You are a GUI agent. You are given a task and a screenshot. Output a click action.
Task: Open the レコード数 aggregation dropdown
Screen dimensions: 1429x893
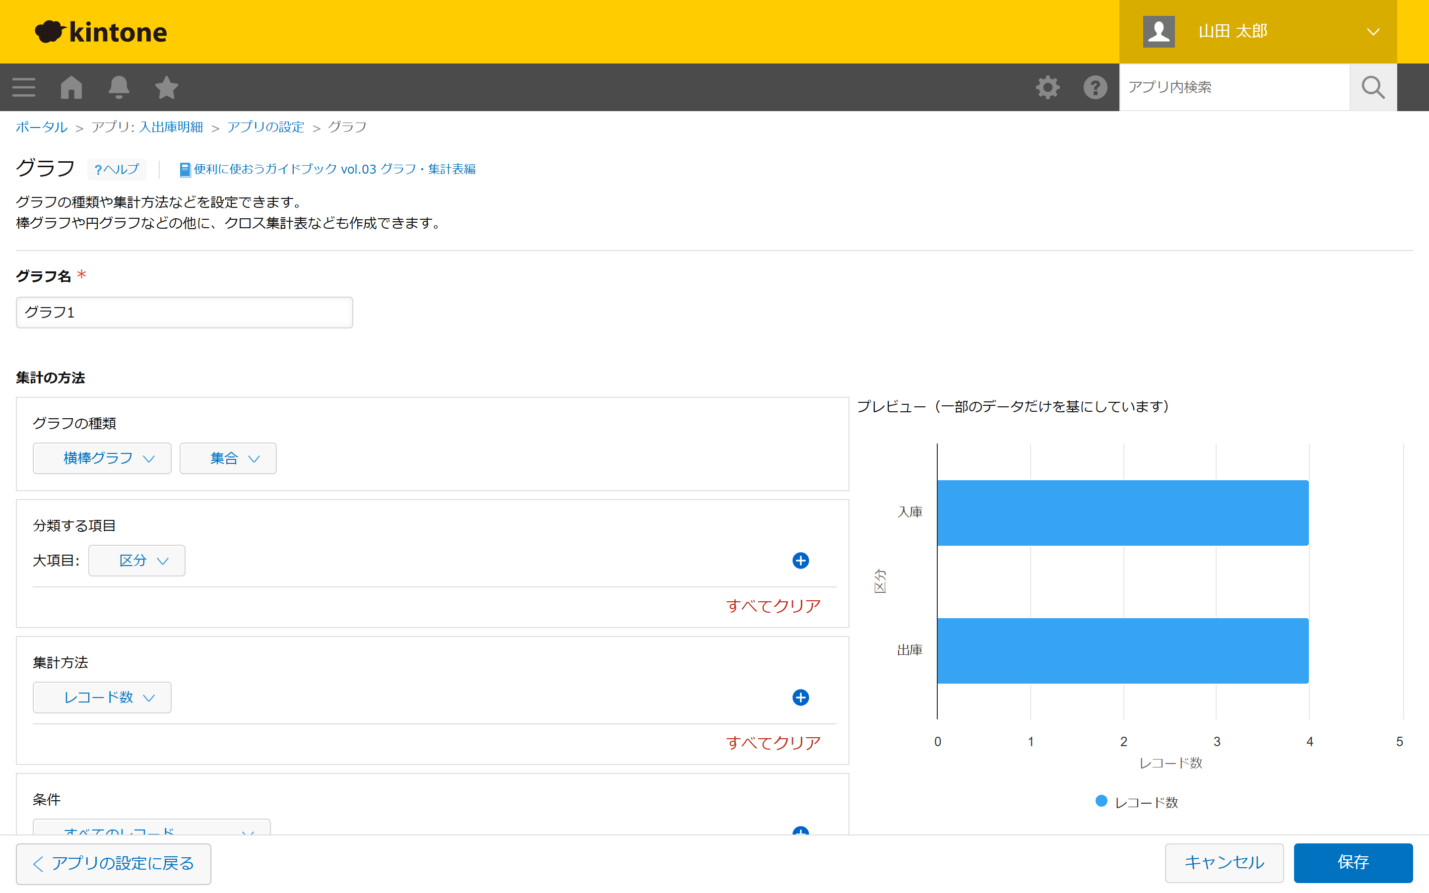(x=102, y=698)
